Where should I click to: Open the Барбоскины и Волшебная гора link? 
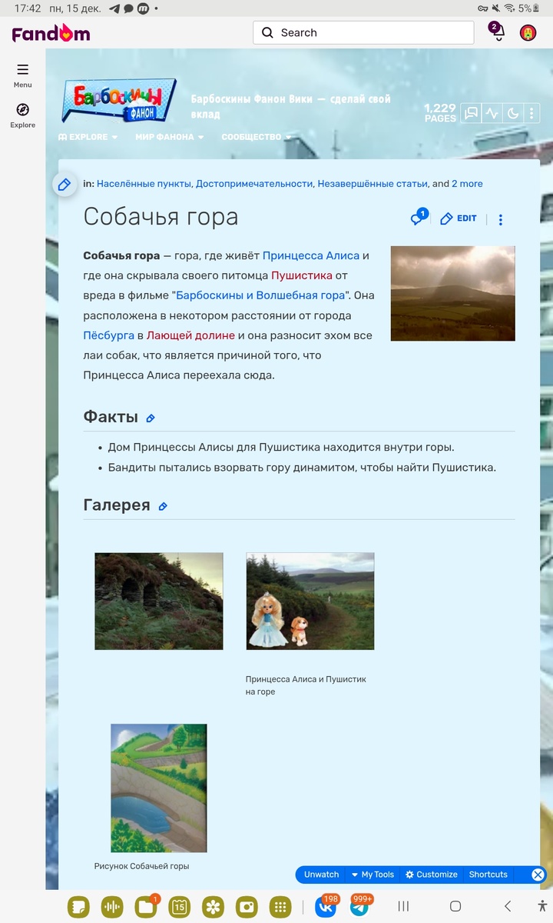coord(261,295)
